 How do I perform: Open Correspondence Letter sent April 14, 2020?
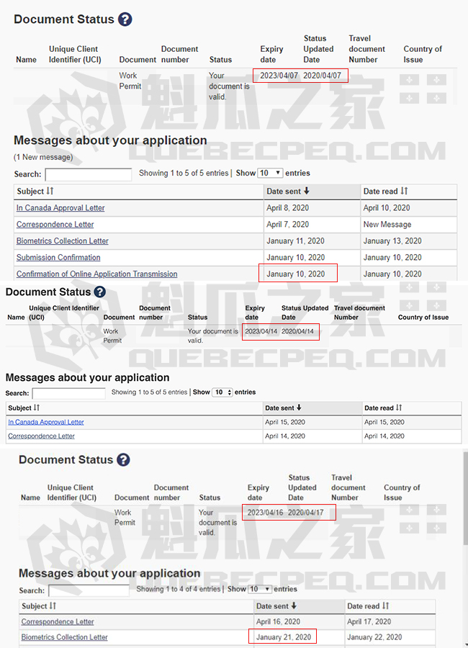[x=41, y=436]
